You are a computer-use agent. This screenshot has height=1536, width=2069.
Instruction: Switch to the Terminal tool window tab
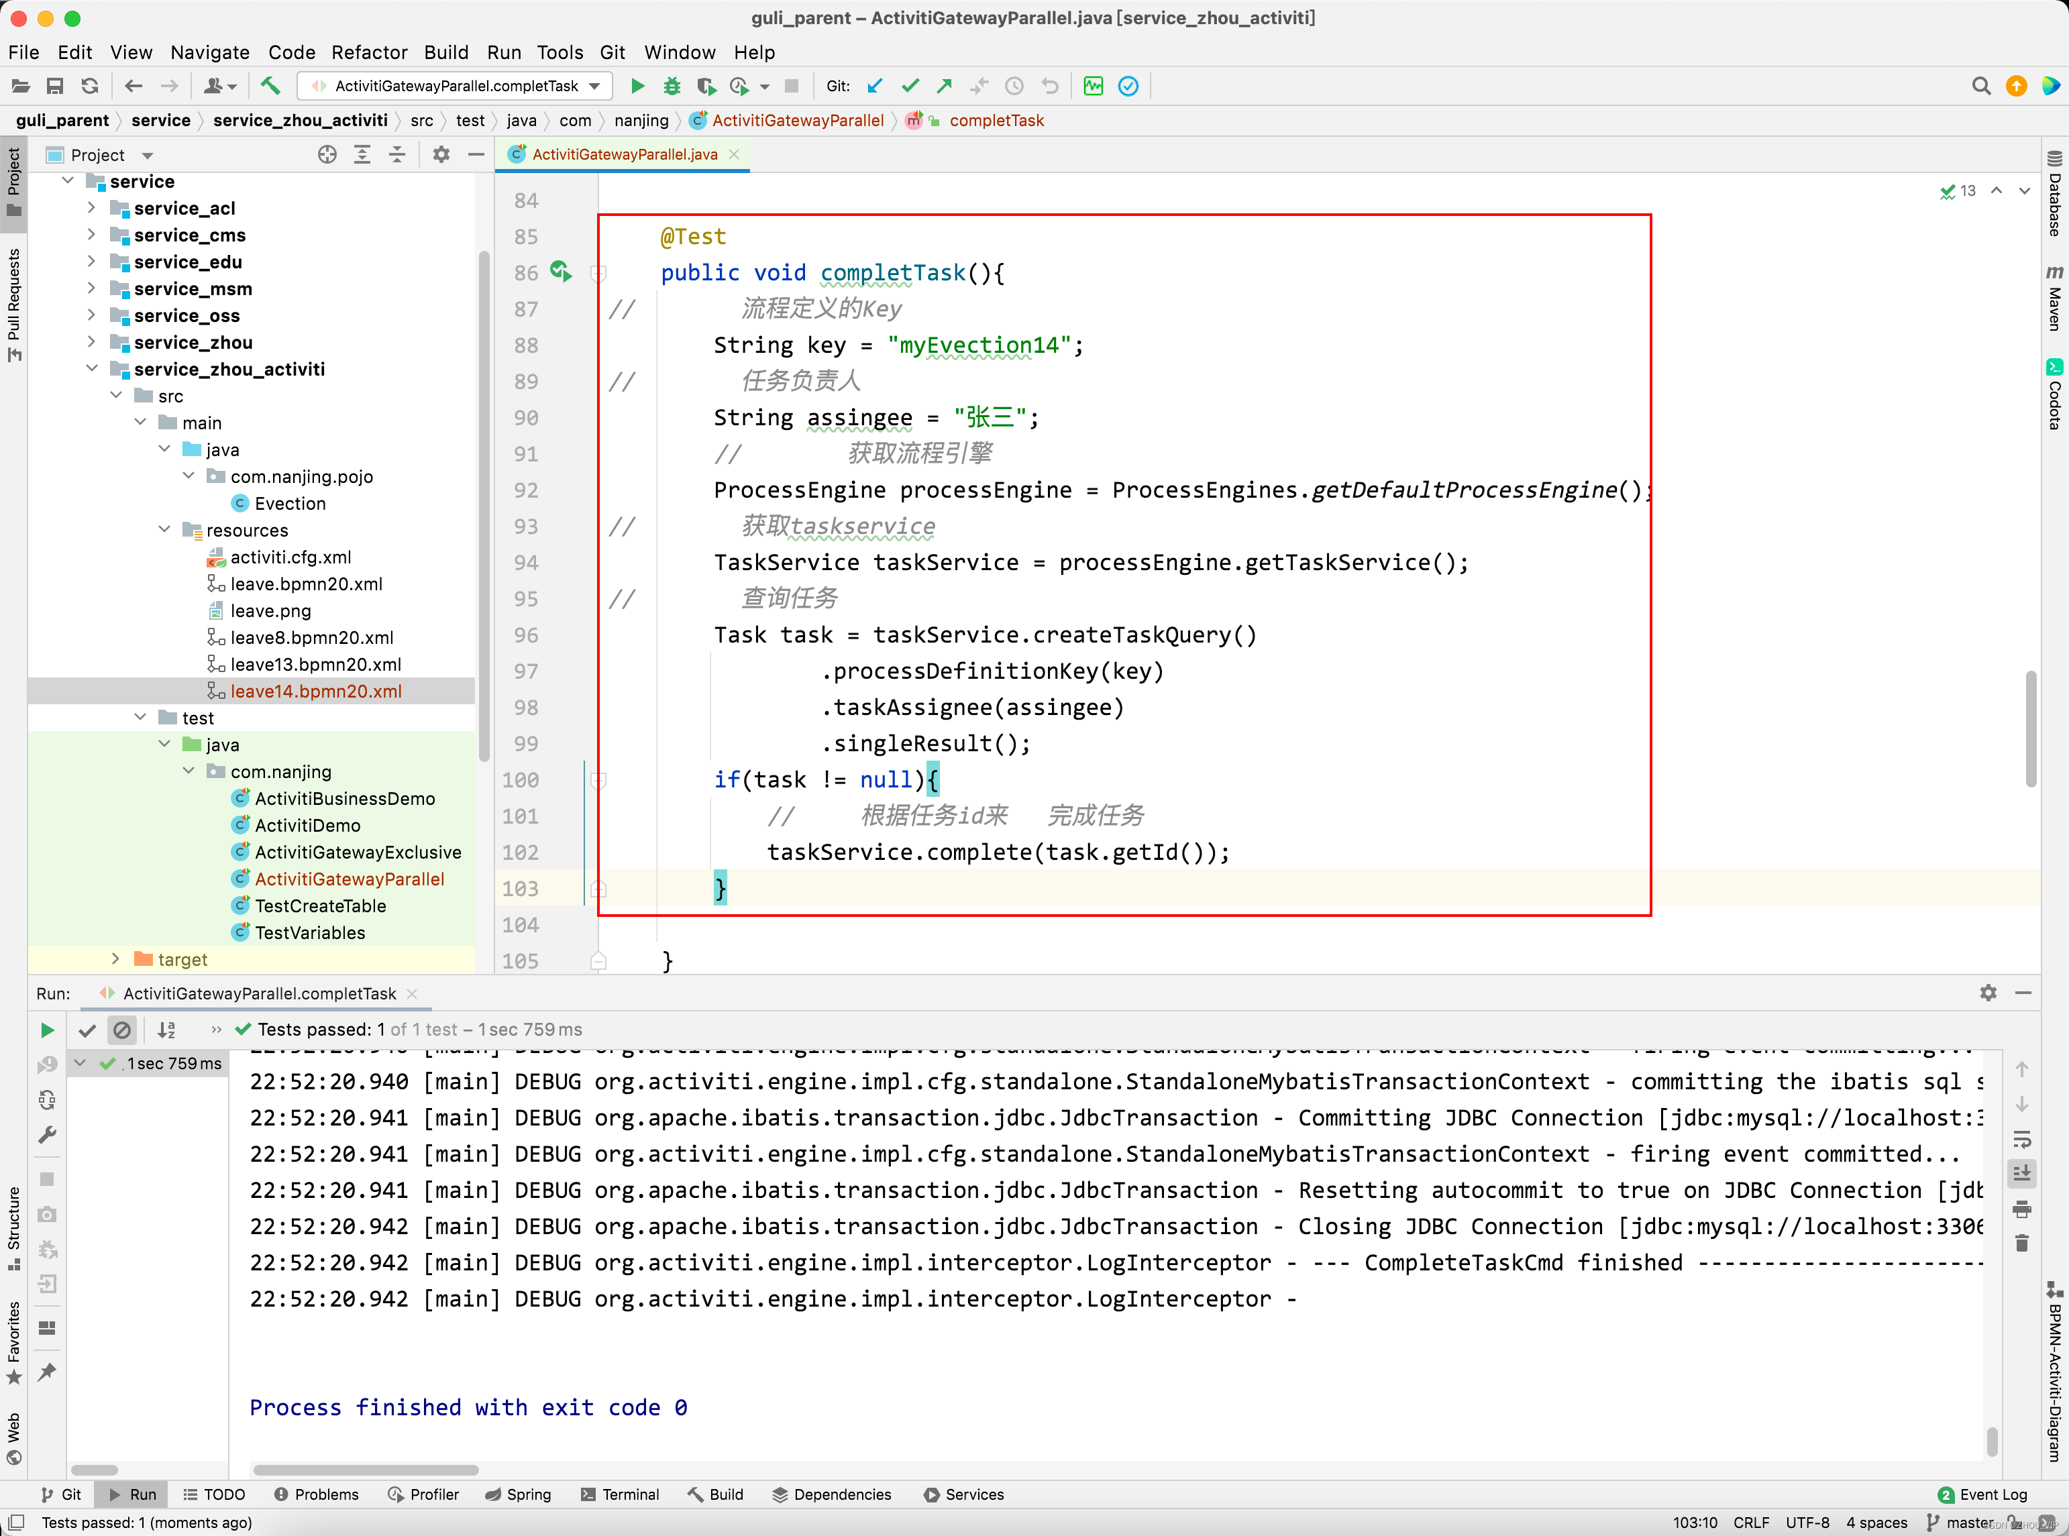tap(619, 1494)
